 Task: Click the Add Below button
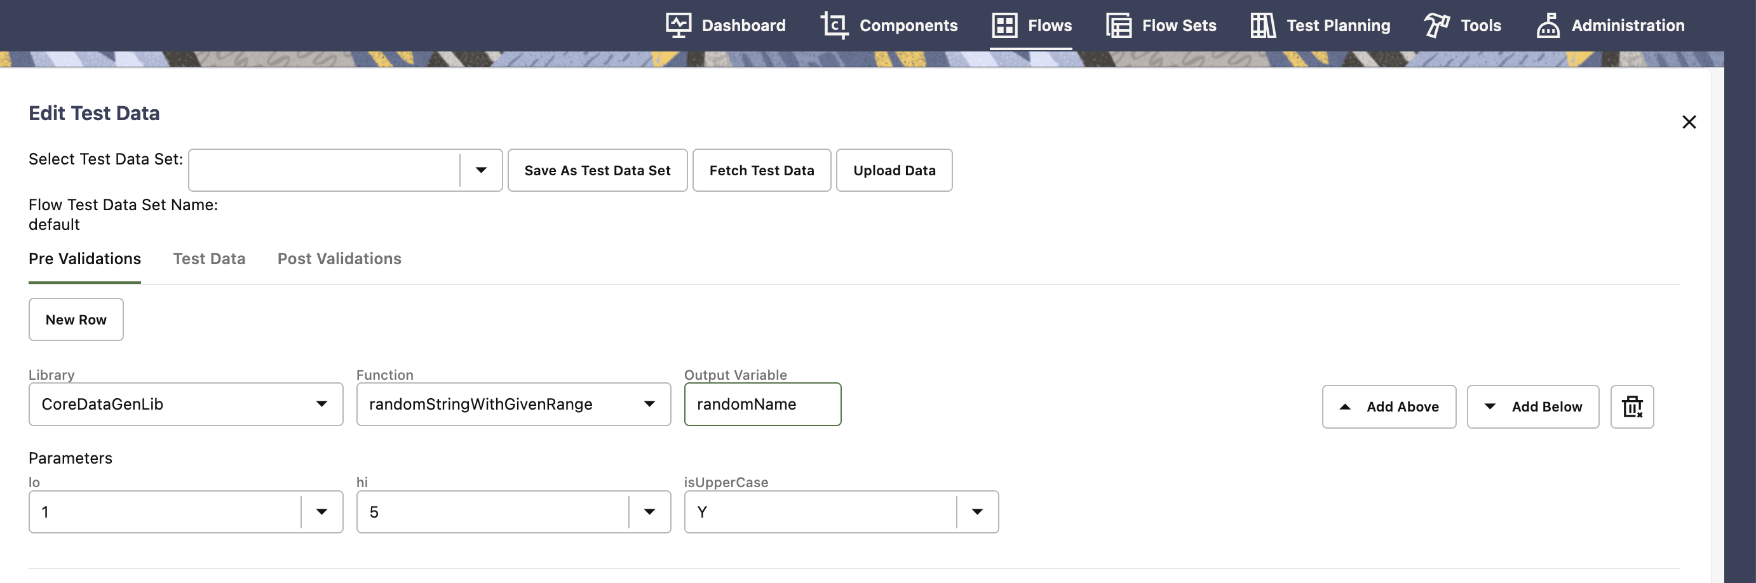tap(1532, 406)
